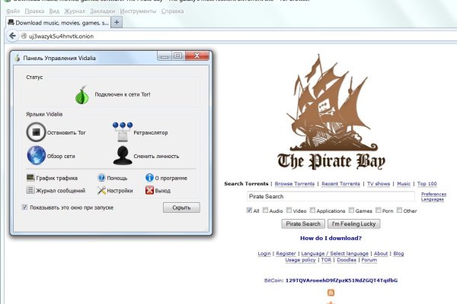Click the Stop Tor icon (Остановить Tor)
457x304 pixels.
[37, 132]
